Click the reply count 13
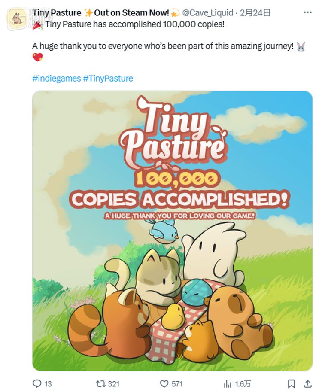 point(48,384)
